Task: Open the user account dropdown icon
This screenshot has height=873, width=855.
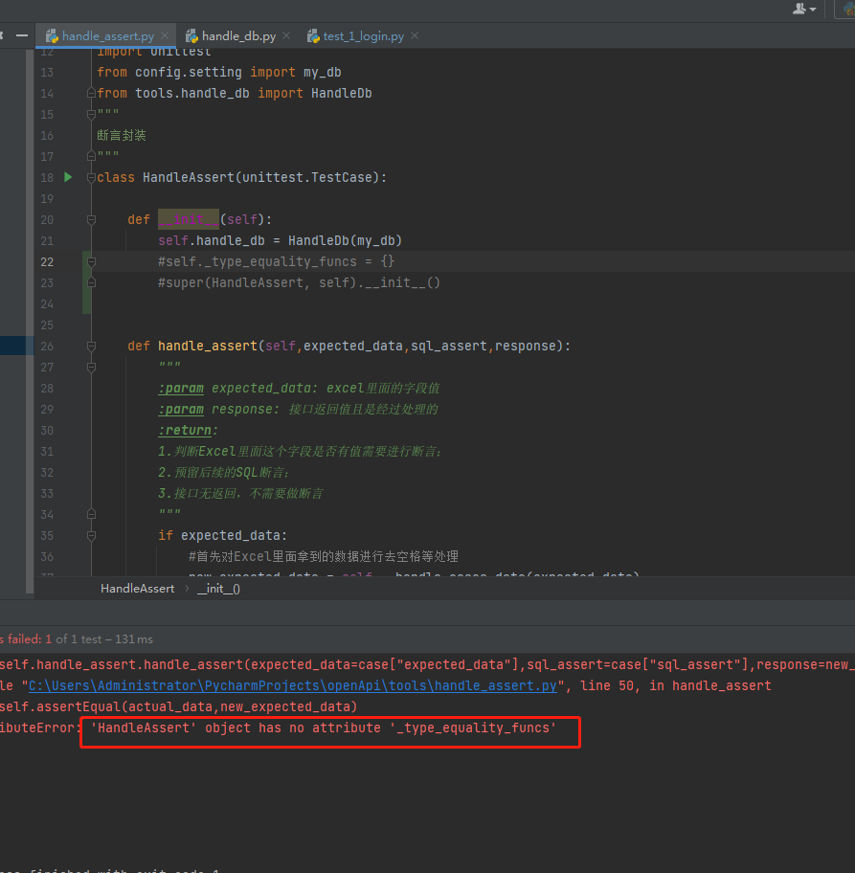Action: click(x=803, y=9)
